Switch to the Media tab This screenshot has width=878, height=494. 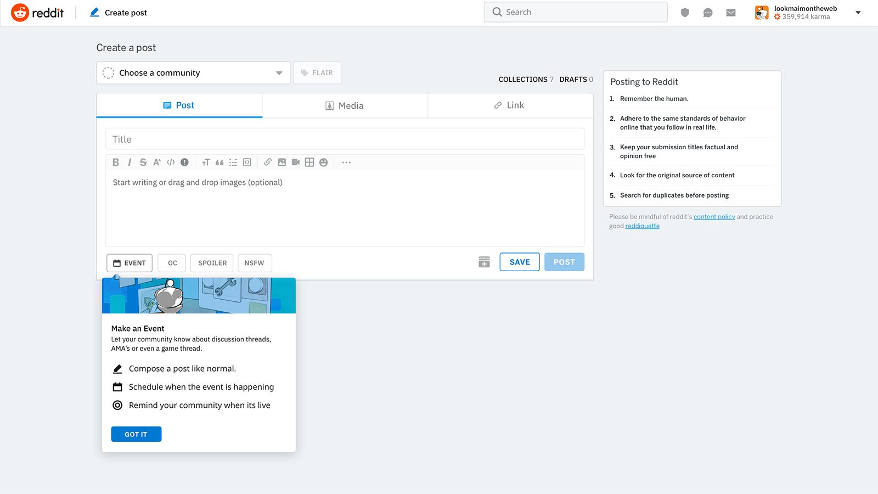[x=345, y=105]
